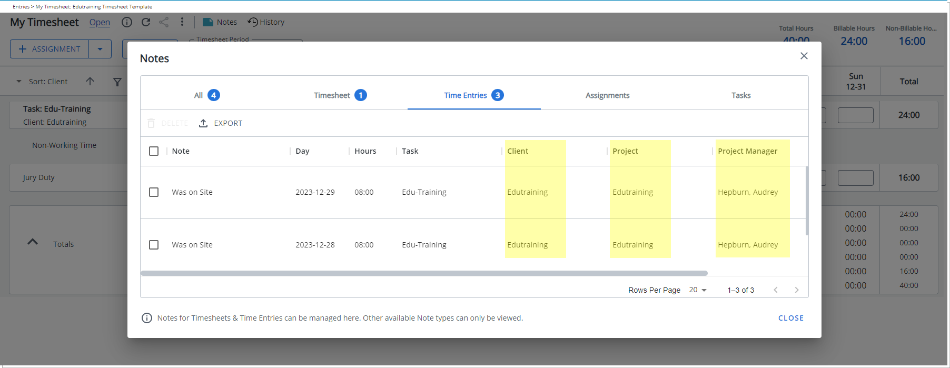Screen dimensions: 950x368
Task: Open the three-dot more options menu
Action: click(x=182, y=22)
